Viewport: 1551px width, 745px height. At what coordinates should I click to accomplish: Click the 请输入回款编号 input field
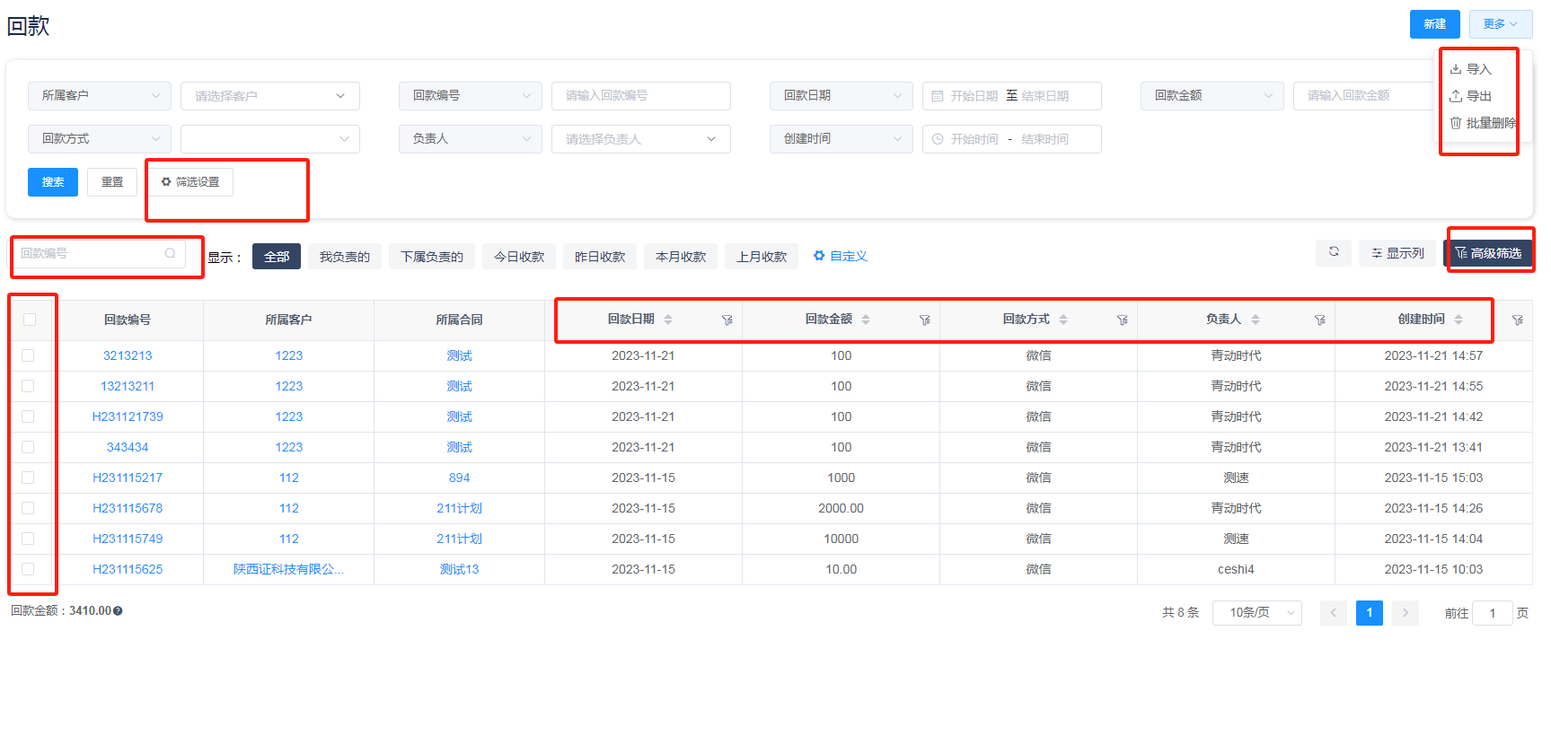(640, 96)
